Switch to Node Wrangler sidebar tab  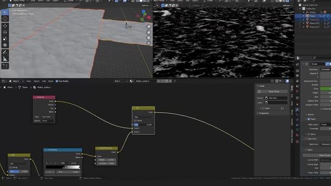(x=292, y=136)
